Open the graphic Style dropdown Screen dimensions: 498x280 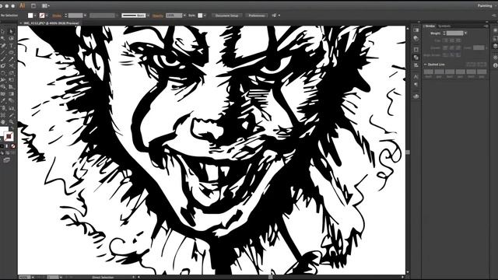[x=205, y=16]
